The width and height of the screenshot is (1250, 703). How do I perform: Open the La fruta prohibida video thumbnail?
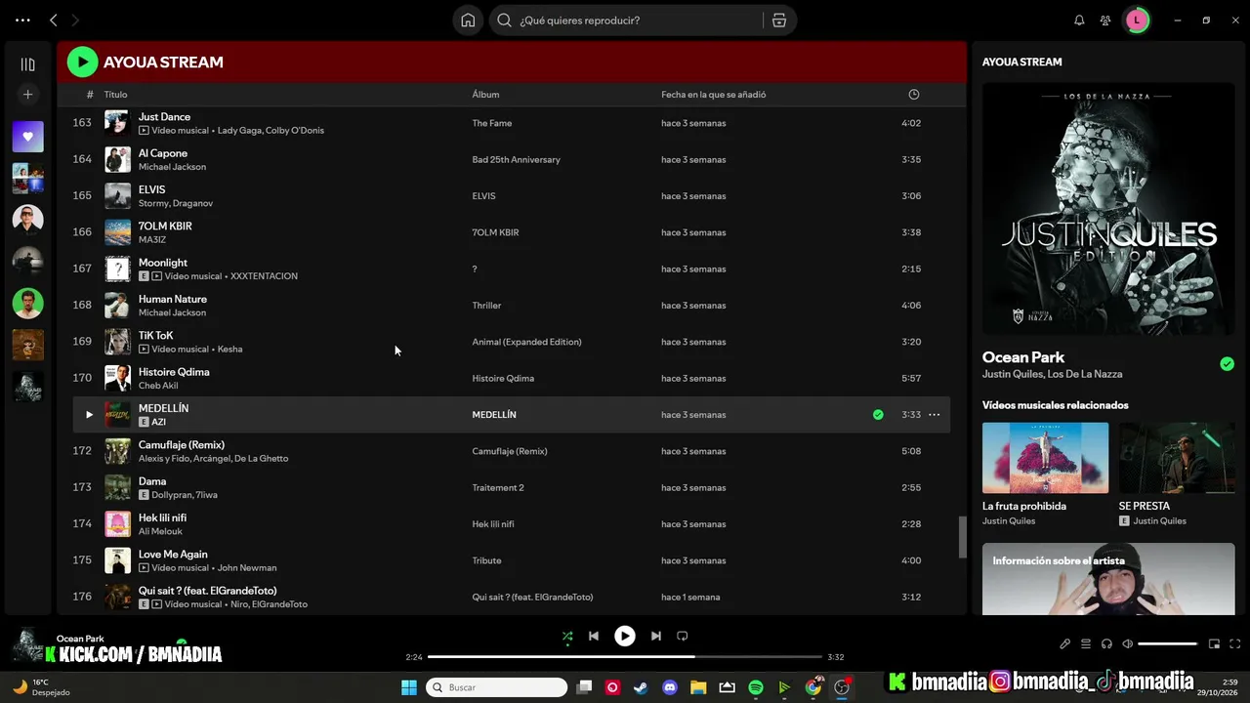1045,458
